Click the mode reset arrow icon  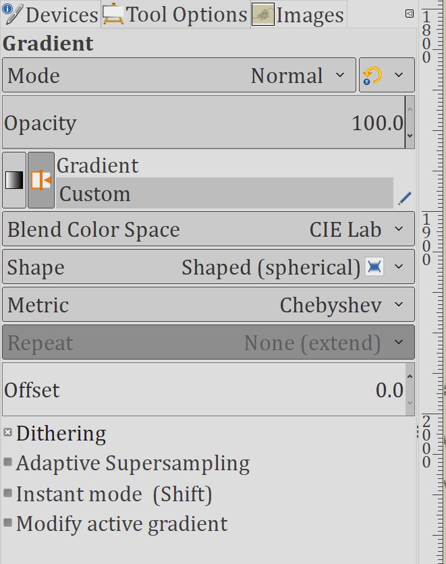[372, 75]
